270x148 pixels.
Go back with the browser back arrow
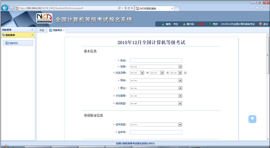5,8
